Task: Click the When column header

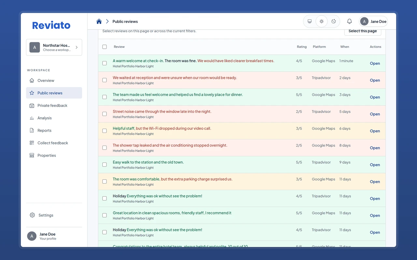Action: pyautogui.click(x=345, y=47)
